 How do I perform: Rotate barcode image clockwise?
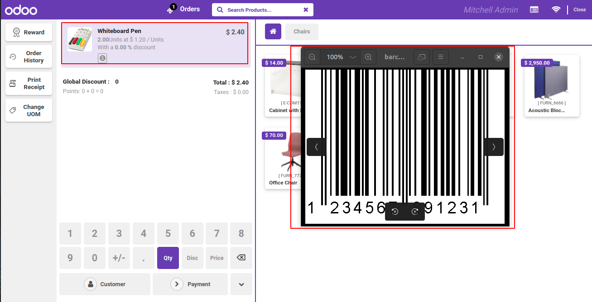(x=415, y=212)
